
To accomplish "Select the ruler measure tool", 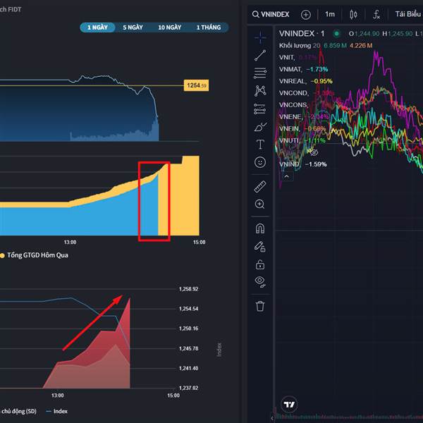I will 260,186.
